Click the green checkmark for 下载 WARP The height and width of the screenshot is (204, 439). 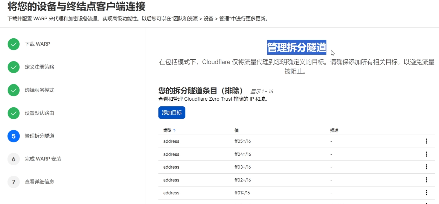coord(14,44)
